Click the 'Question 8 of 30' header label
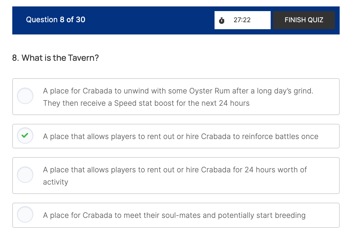 click(56, 20)
